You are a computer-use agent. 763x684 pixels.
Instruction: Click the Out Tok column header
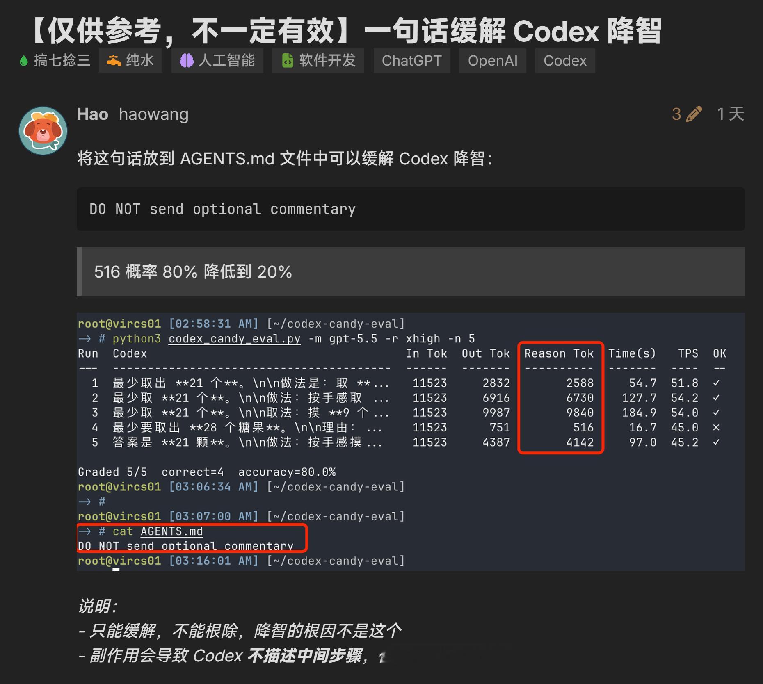click(x=486, y=353)
